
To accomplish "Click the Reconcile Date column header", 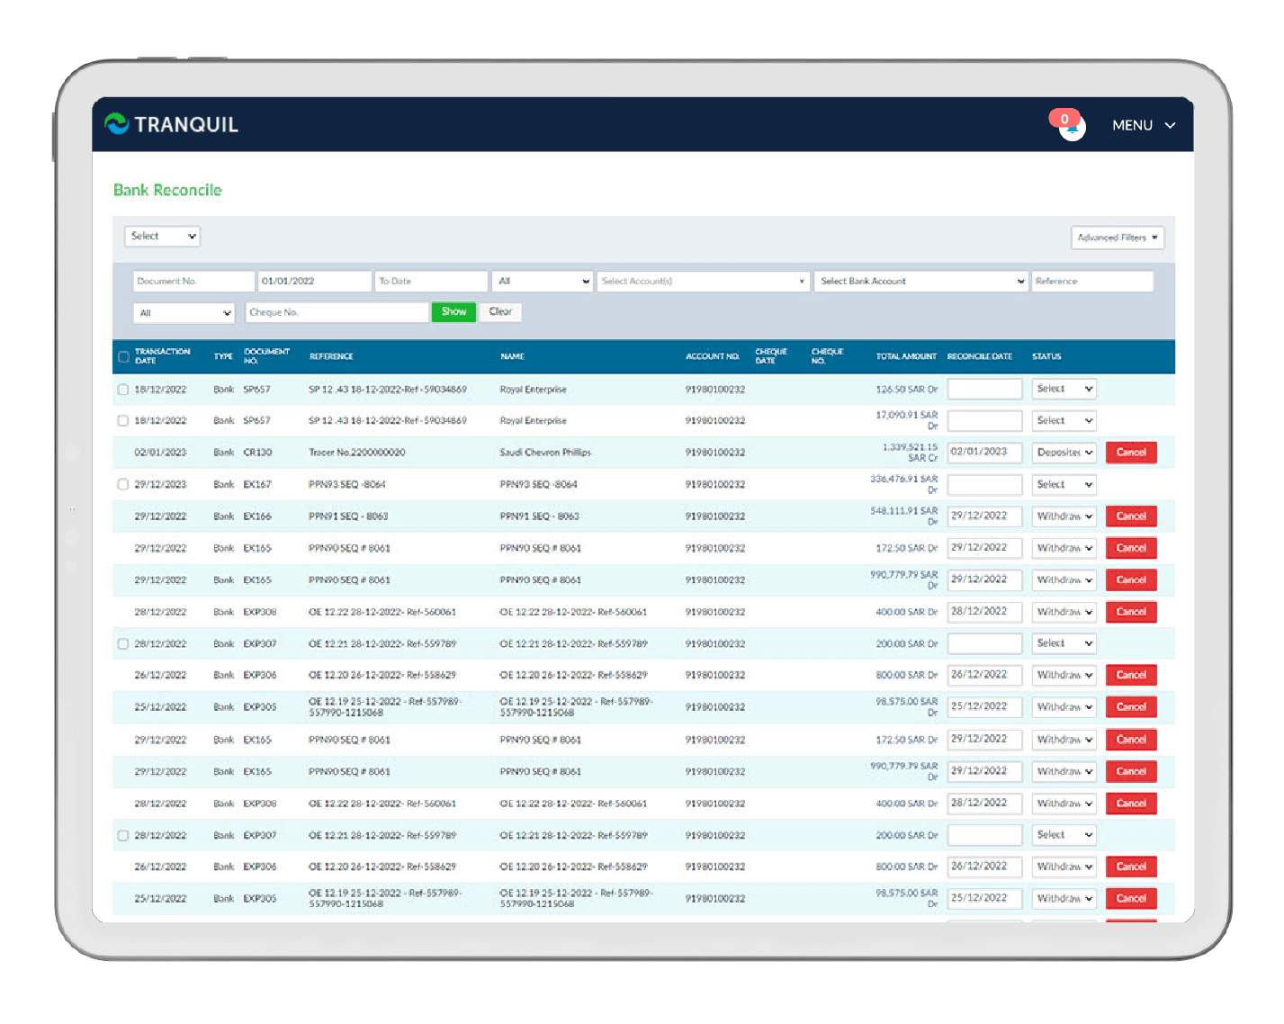I will point(980,356).
